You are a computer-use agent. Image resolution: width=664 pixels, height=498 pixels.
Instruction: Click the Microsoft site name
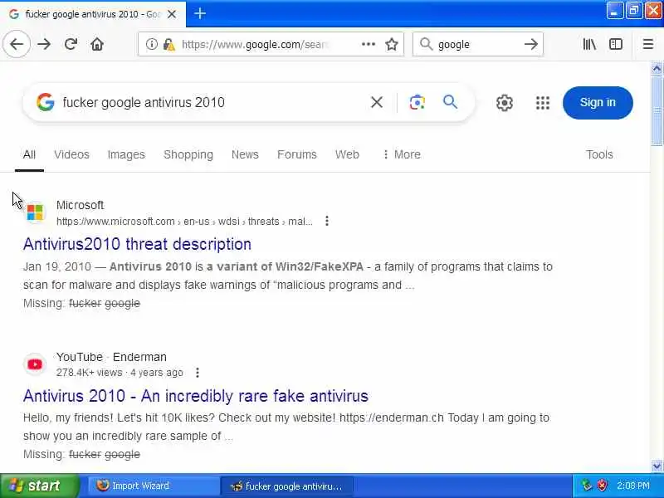80,205
